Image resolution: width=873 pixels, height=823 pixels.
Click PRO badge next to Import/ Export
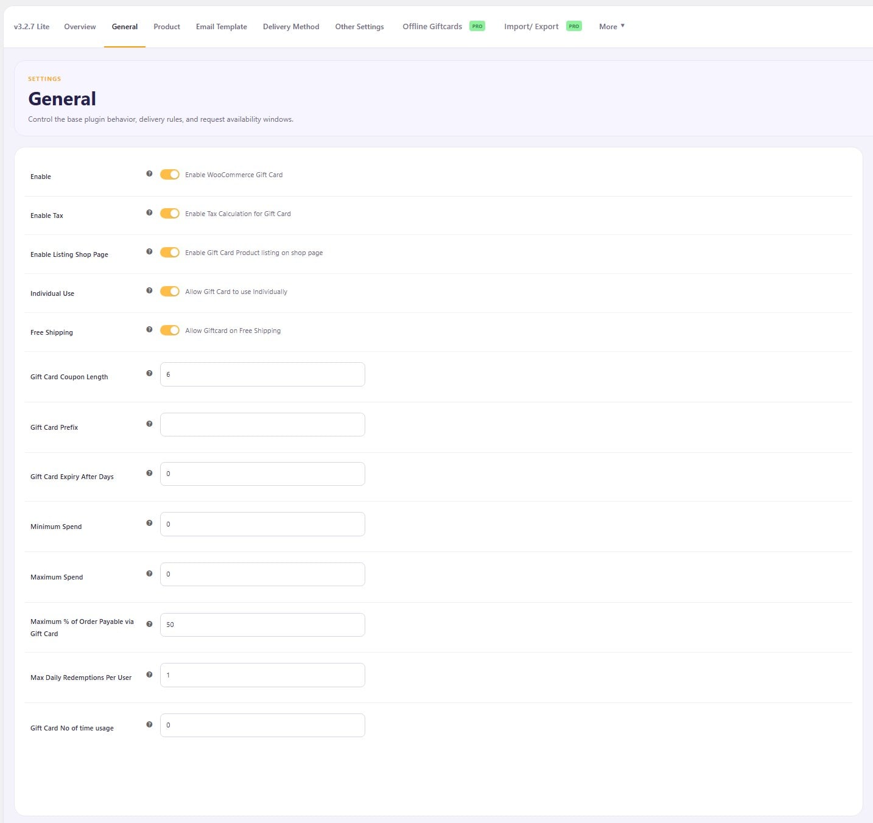point(574,26)
